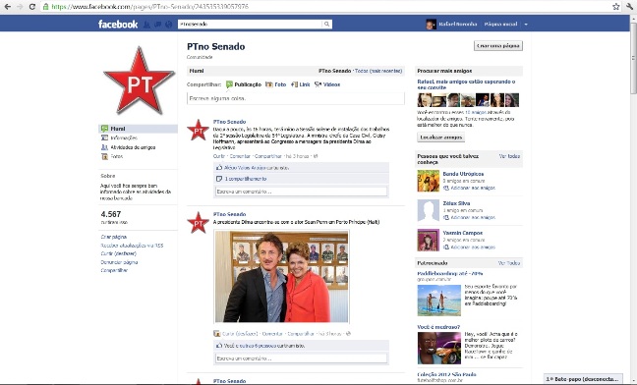
Task: Select Mural in the left sidebar
Action: (139, 129)
